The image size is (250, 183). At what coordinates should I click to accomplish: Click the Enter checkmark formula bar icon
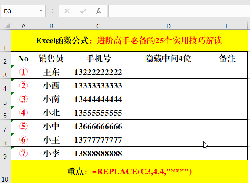click(x=83, y=11)
